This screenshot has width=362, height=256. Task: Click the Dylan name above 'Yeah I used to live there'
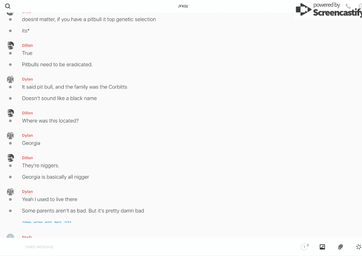click(27, 192)
